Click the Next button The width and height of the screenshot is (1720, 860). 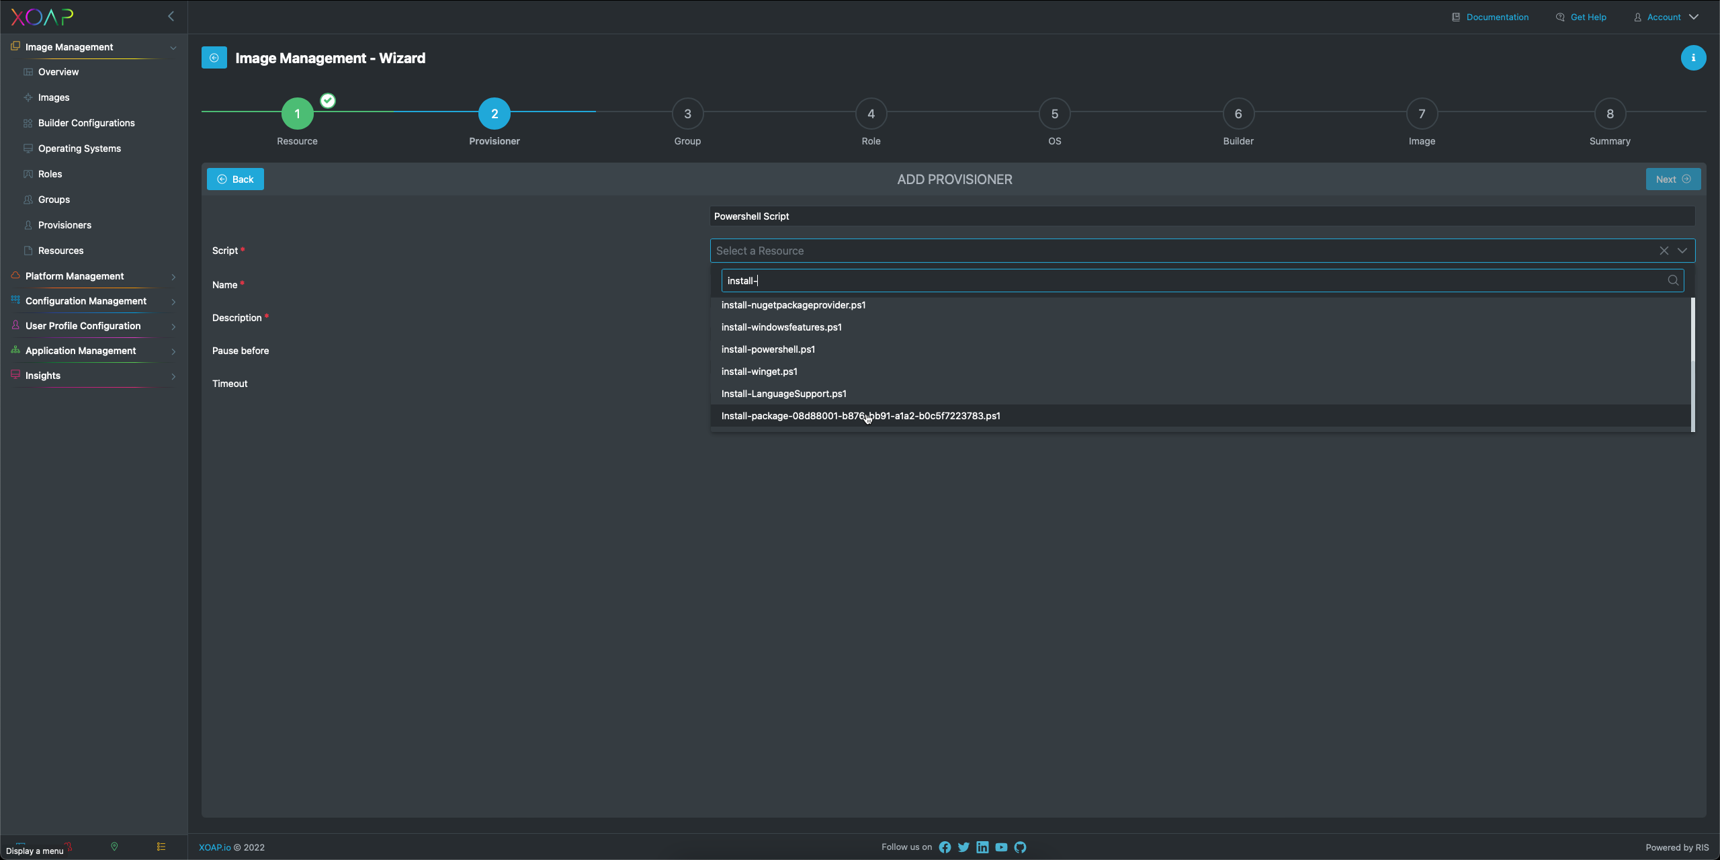1672,179
